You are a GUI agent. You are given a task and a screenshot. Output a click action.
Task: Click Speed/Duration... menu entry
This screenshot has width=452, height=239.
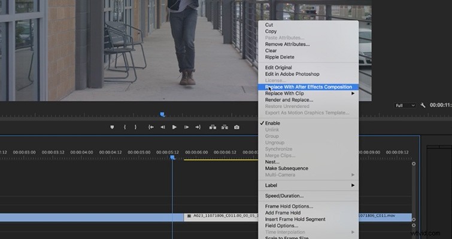(x=284, y=196)
